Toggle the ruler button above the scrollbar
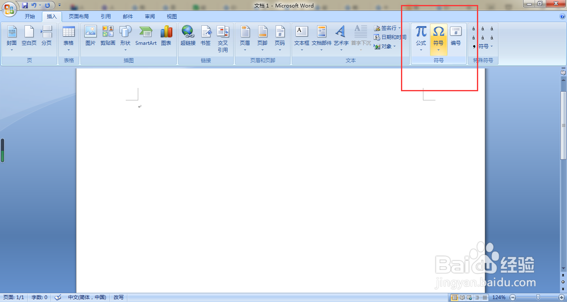 [x=563, y=72]
